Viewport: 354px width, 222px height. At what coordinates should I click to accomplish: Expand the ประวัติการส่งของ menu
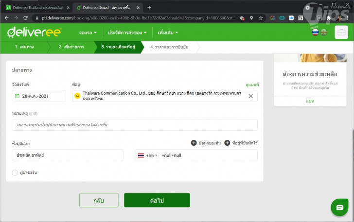(x=127, y=33)
